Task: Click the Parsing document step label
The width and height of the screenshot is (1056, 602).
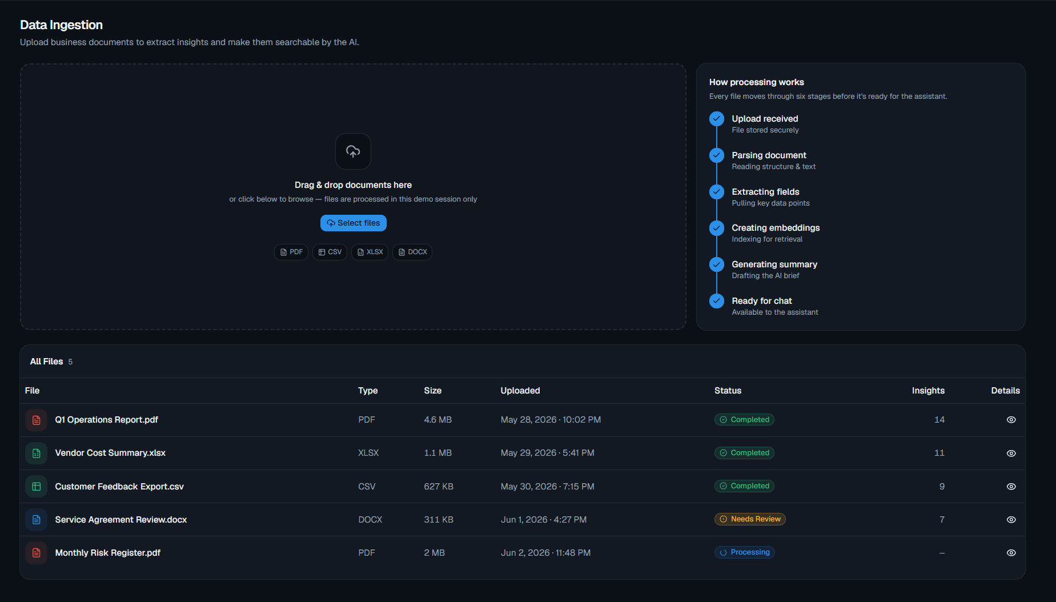Action: (769, 155)
